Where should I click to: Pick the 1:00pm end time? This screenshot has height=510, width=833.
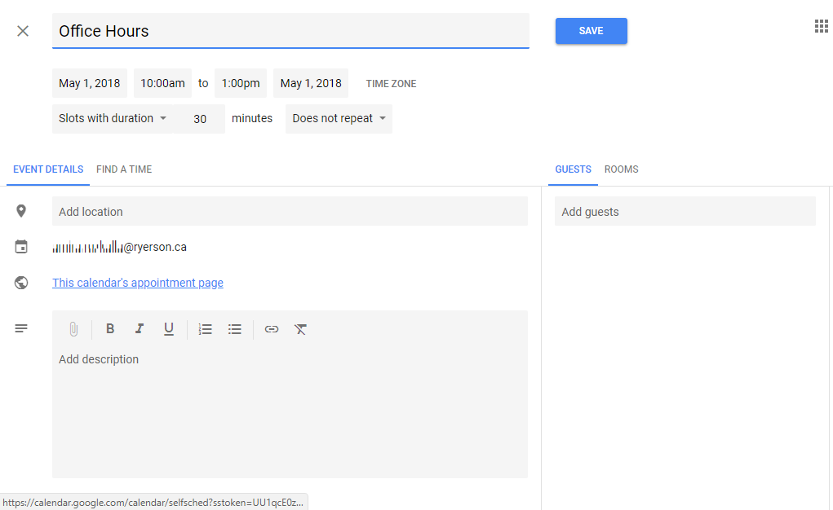tap(241, 83)
